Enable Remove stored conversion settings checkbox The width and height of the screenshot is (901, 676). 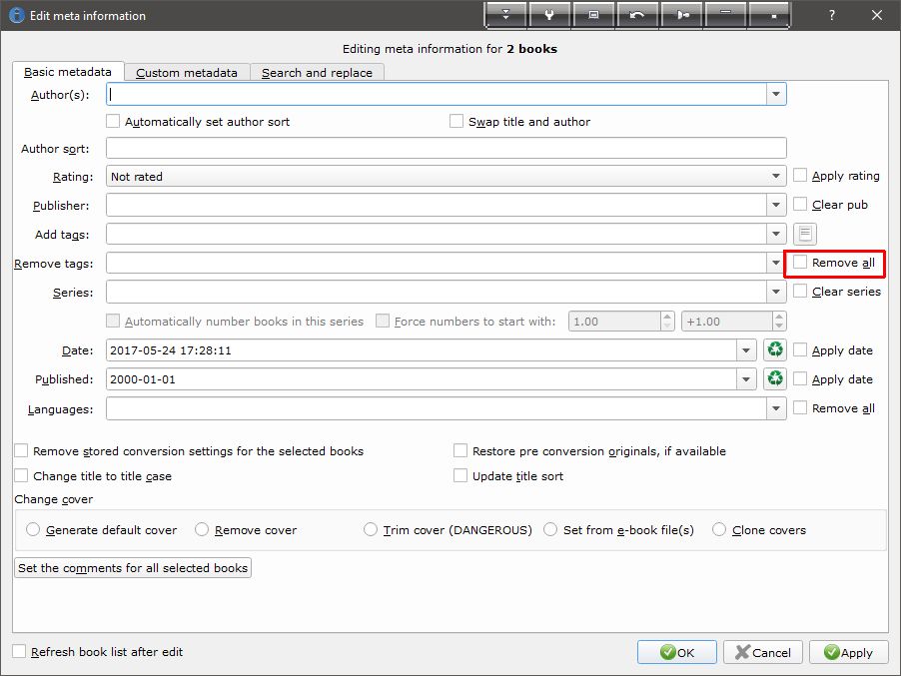(21, 451)
